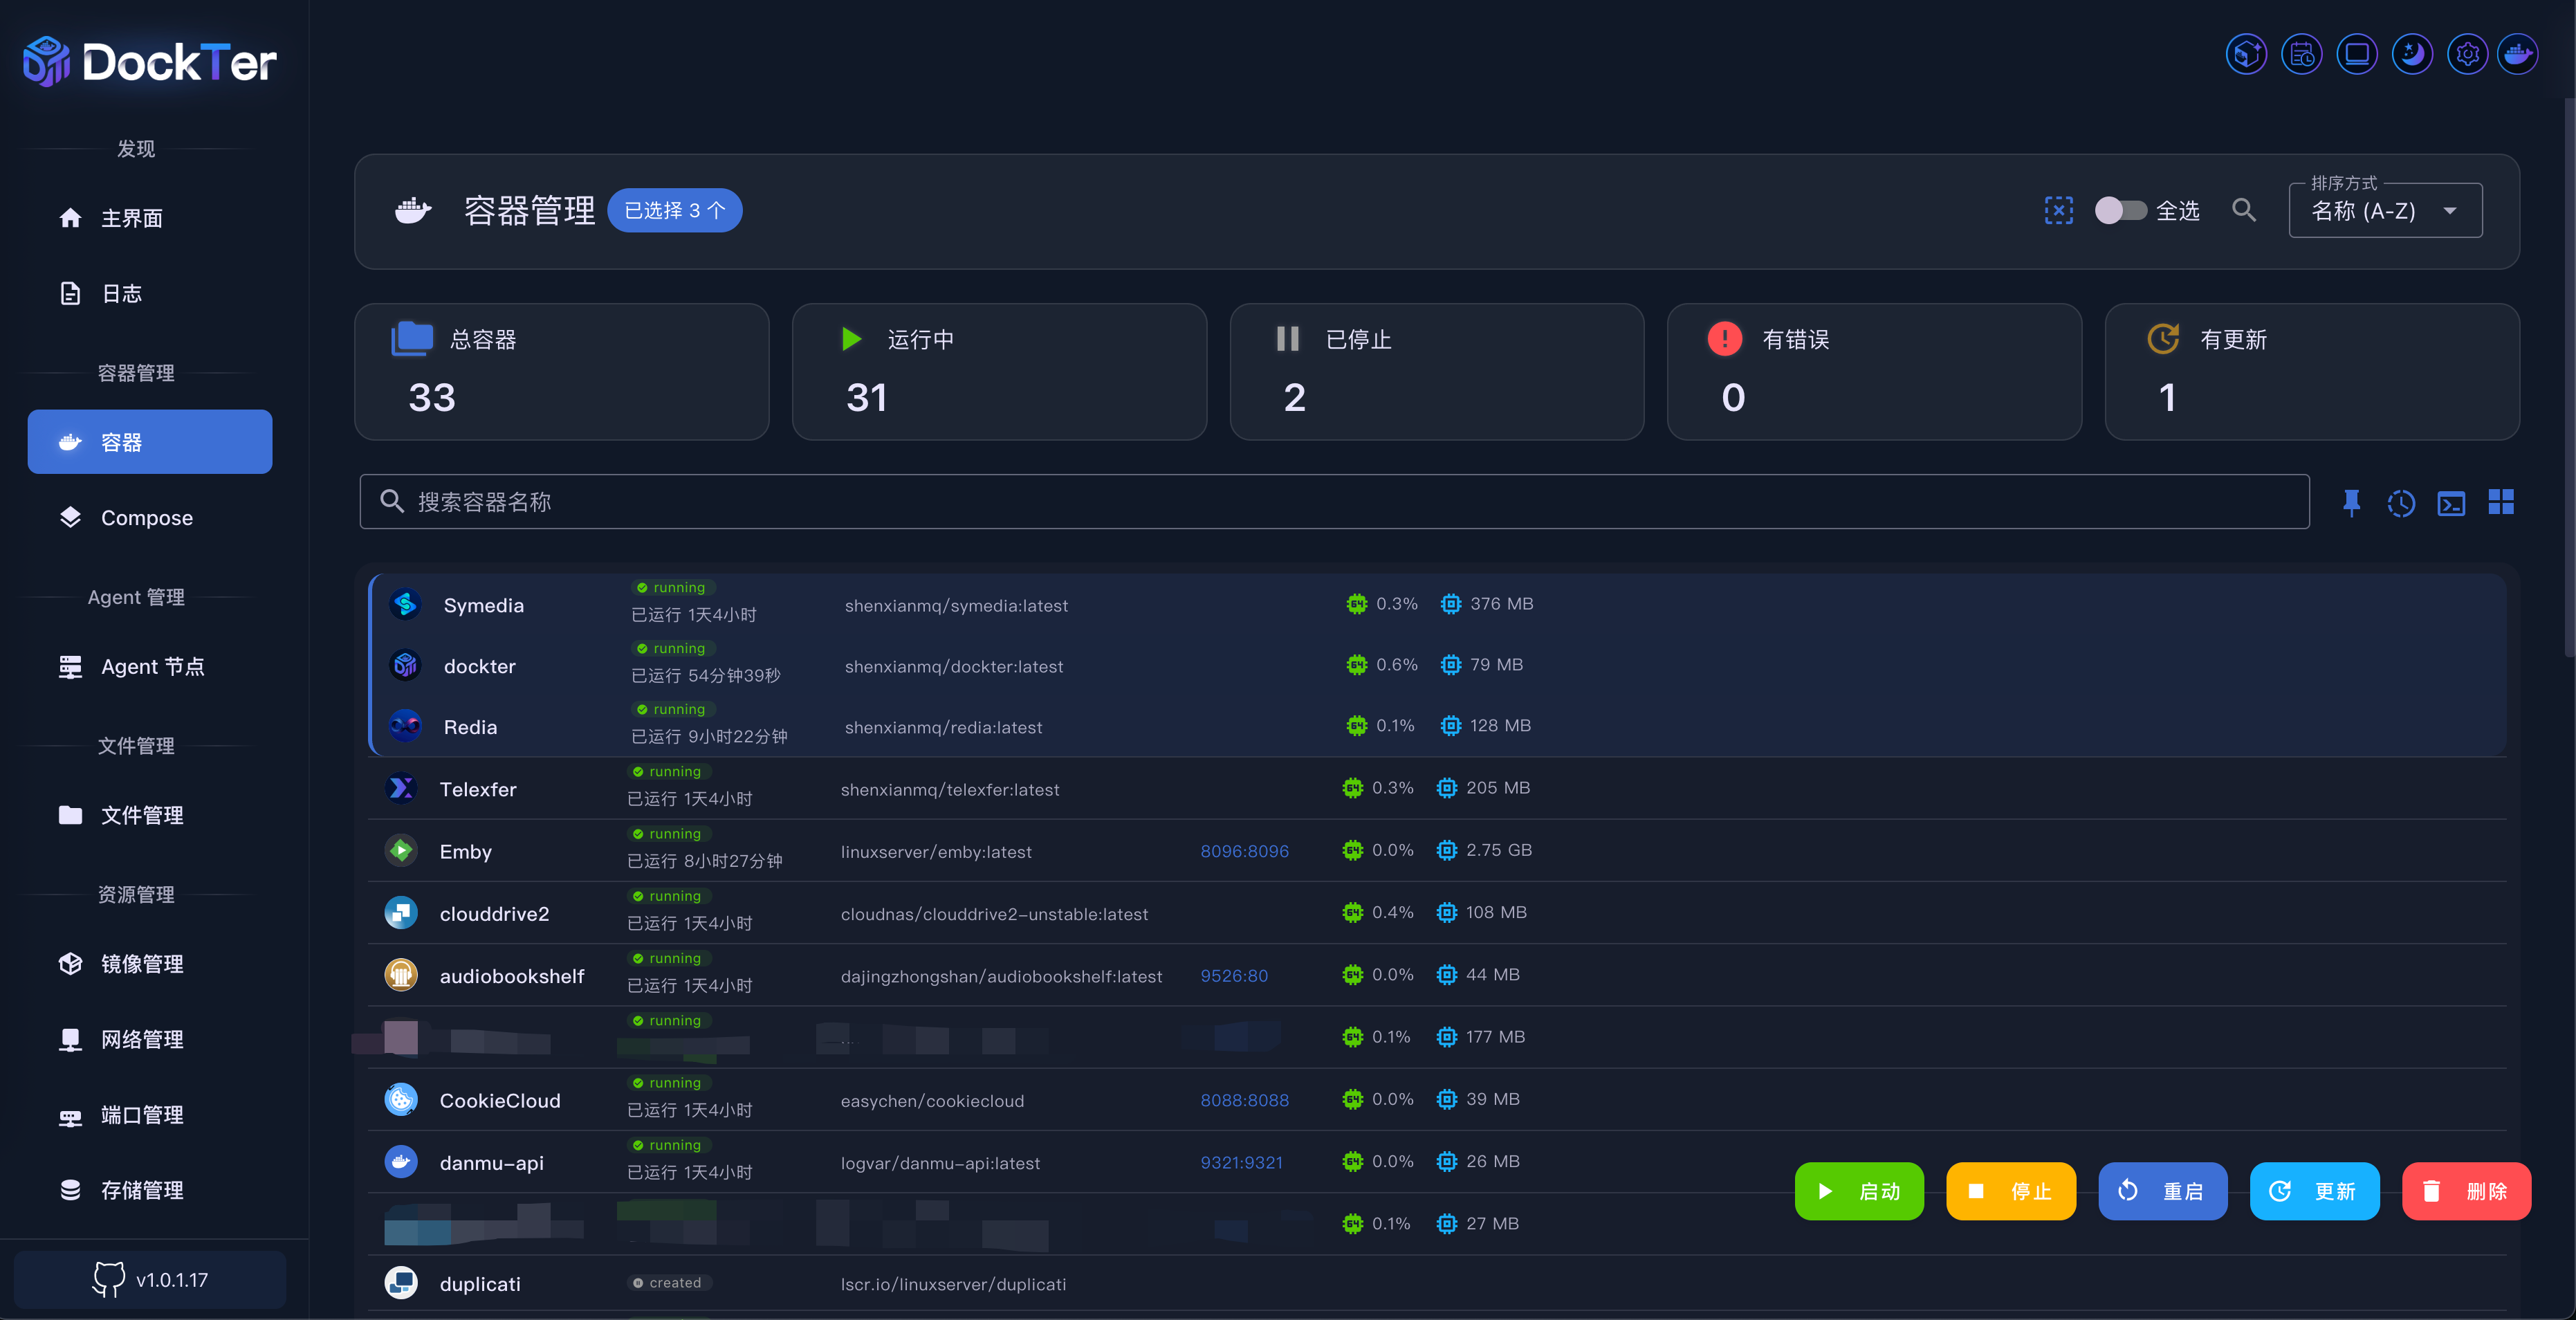Open settings gear icon at top right
The width and height of the screenshot is (2576, 1320).
(2467, 54)
